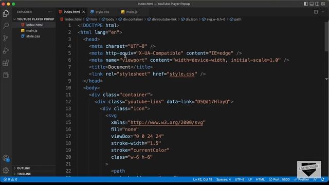This screenshot has height=185, width=329.
Task: Click the feedback icon in status bar
Action: 315,179
